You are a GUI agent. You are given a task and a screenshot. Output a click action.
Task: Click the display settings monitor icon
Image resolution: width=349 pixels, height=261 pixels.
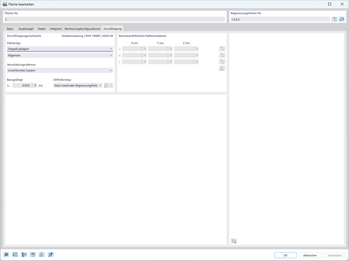point(33,254)
